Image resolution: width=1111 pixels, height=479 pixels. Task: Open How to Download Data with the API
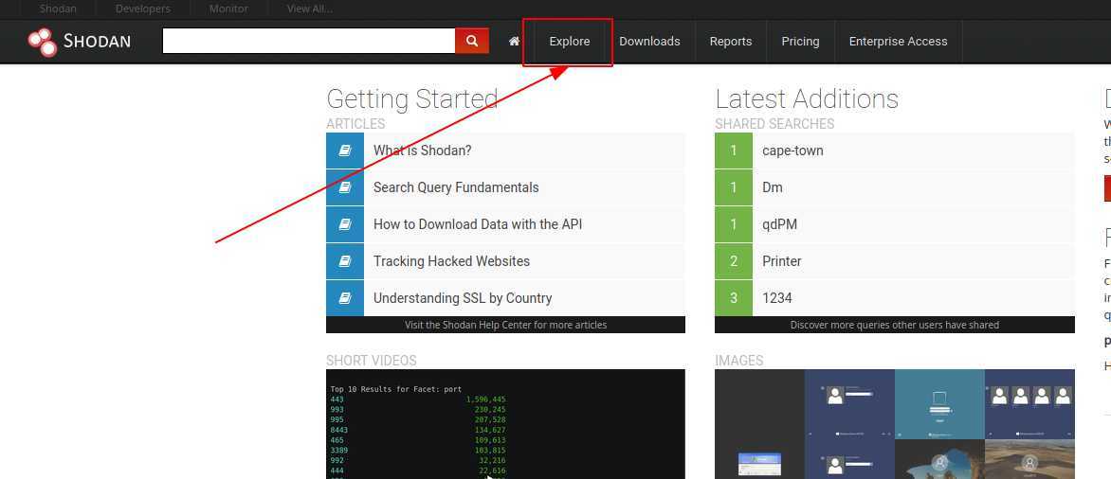point(478,224)
